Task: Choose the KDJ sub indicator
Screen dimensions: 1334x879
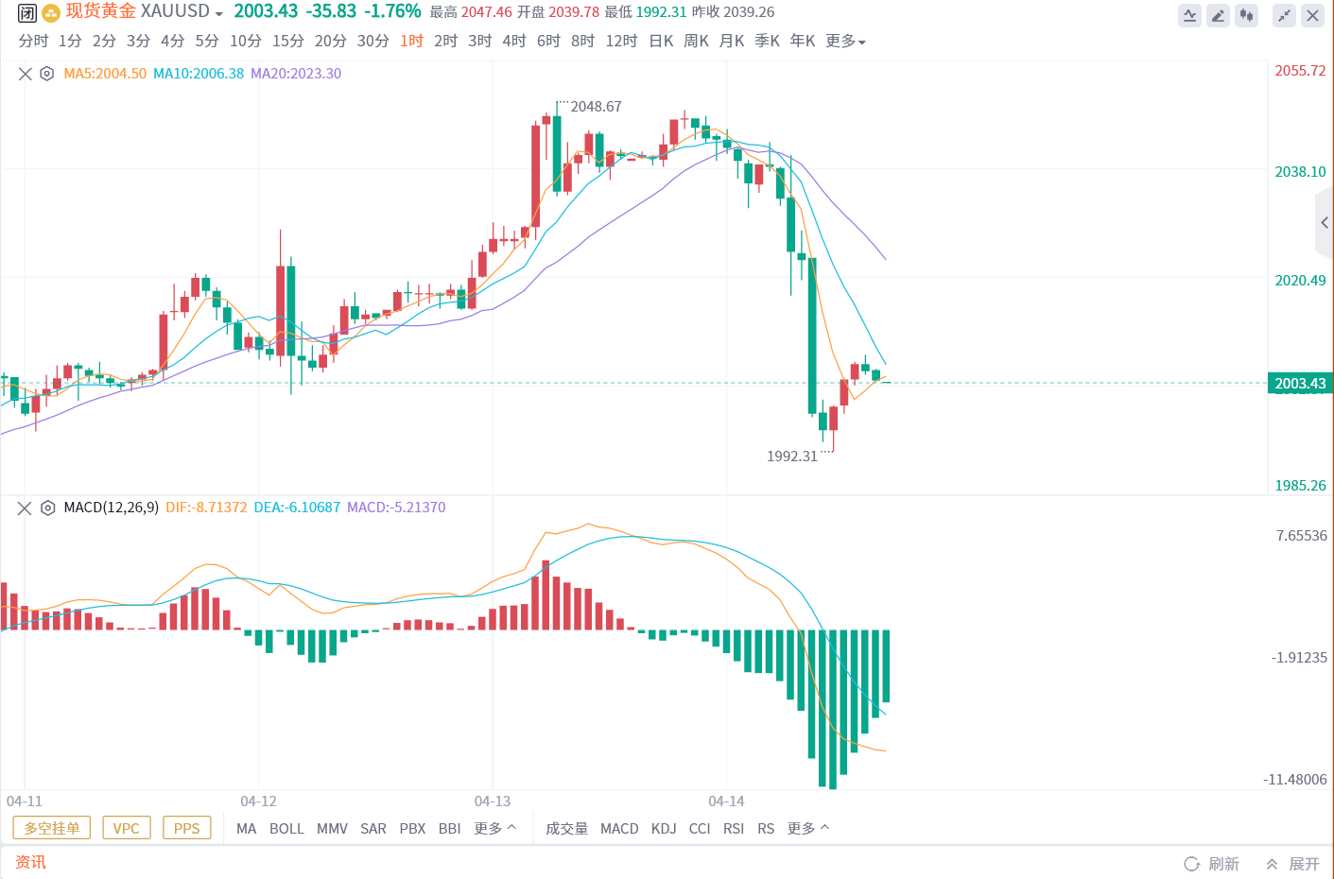Action: pyautogui.click(x=664, y=829)
